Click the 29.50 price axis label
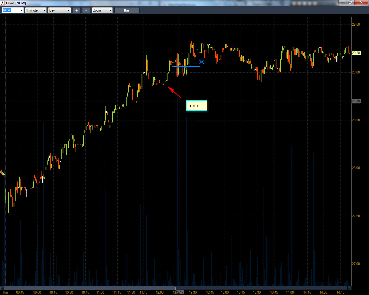369x295 pixels. [356, 24]
